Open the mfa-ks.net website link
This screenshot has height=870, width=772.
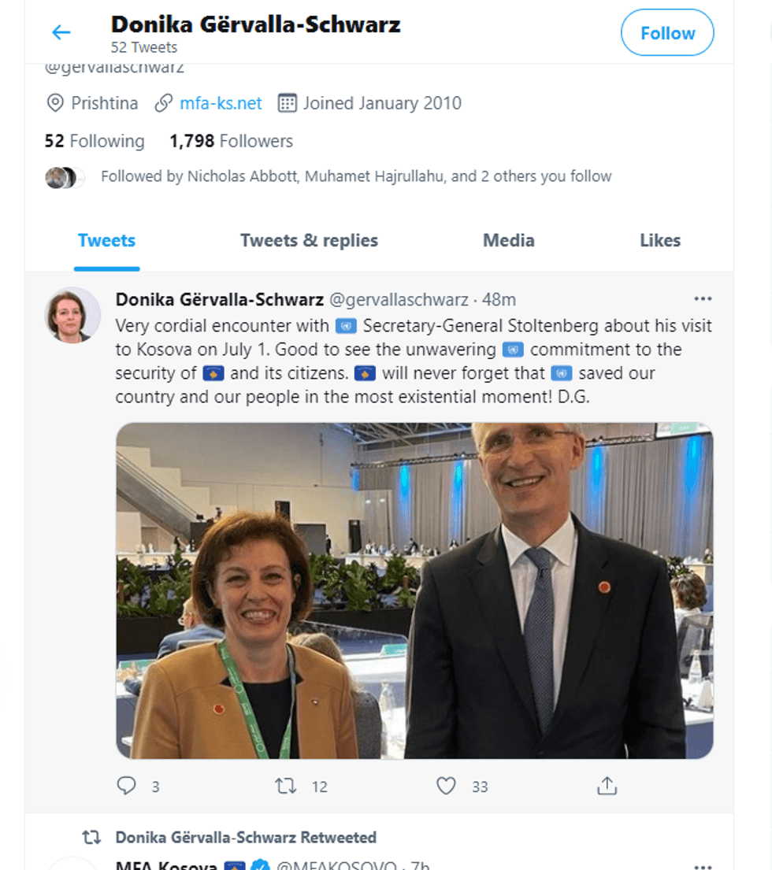(221, 103)
